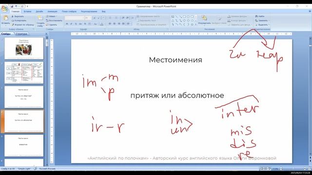Select the oval shape in the shapes gallery
The height and width of the screenshot is (175, 312).
(x=188, y=17)
